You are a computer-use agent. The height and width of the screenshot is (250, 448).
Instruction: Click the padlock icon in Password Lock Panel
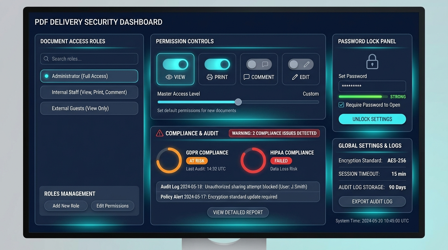tap(372, 61)
